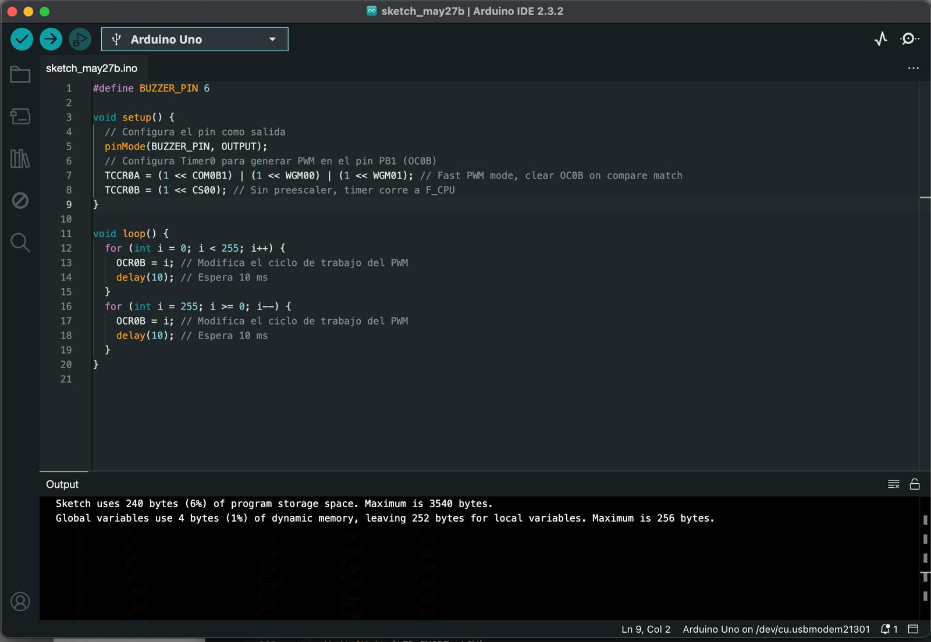This screenshot has height=642, width=931.
Task: Clear the Output panel text
Action: pos(894,484)
